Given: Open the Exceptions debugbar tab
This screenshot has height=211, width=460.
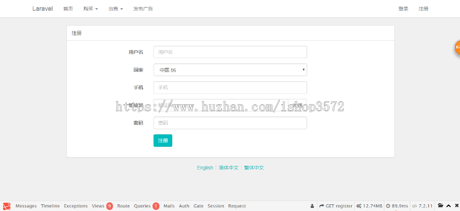Looking at the screenshot, I should (x=76, y=206).
